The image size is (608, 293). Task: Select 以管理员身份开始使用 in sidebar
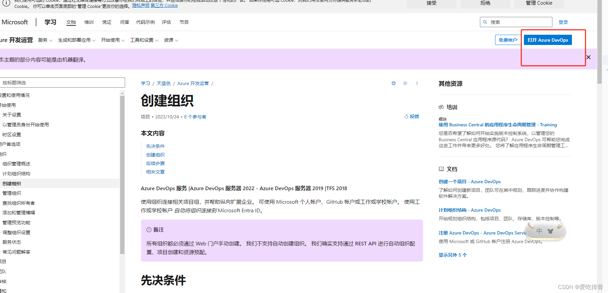click(x=25, y=125)
